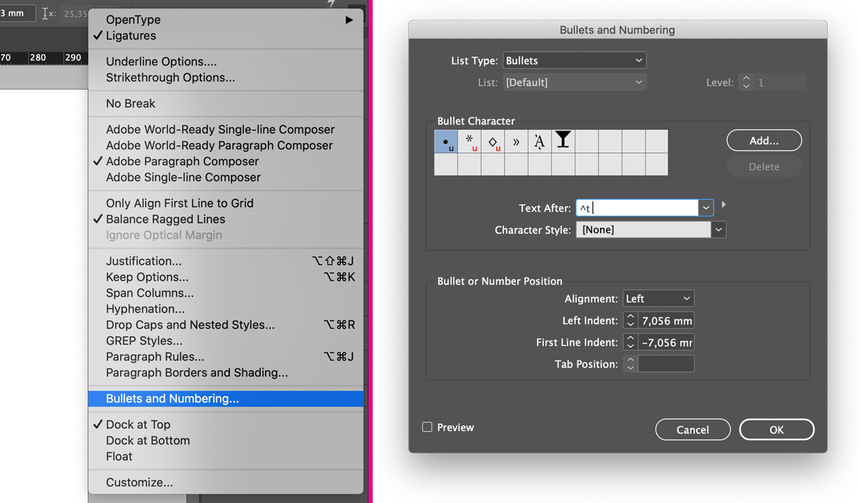This screenshot has width=859, height=503.
Task: Click inside the Tab Position field
Action: [667, 363]
